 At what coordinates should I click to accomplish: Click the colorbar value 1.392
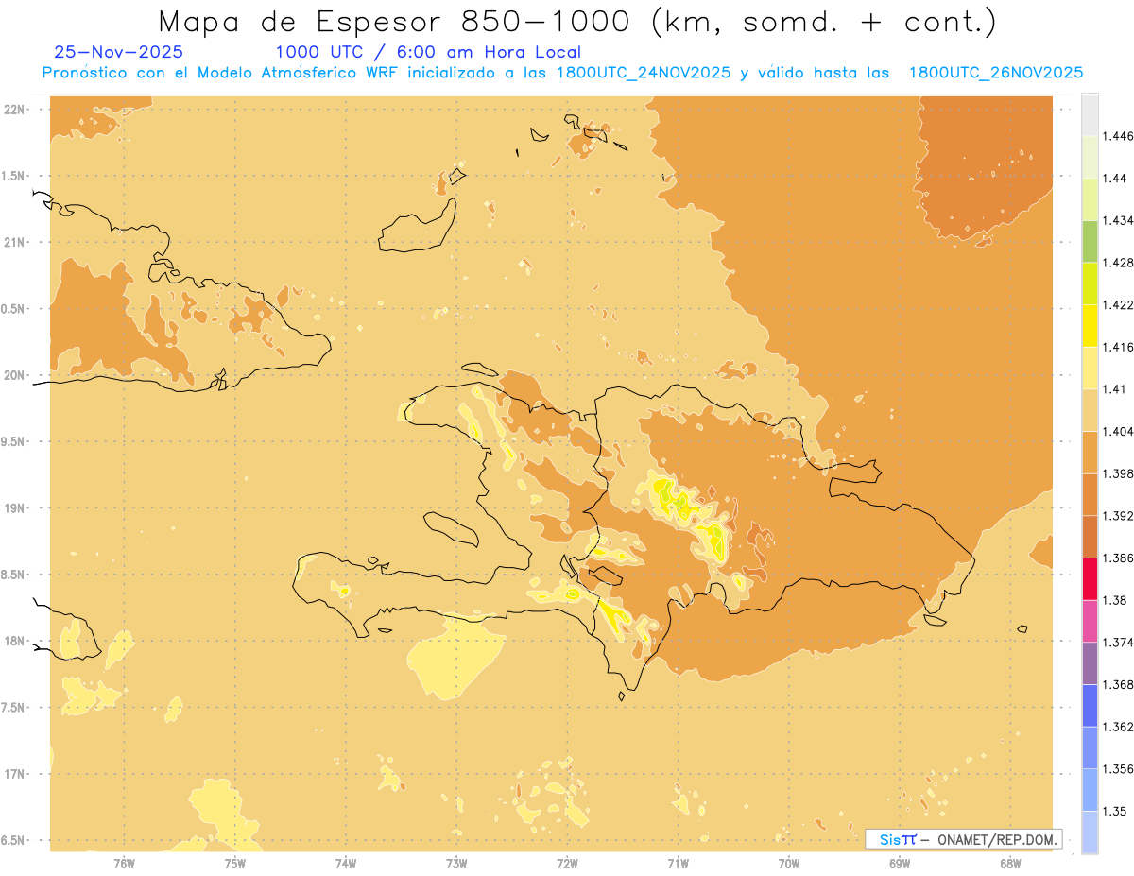(1116, 516)
